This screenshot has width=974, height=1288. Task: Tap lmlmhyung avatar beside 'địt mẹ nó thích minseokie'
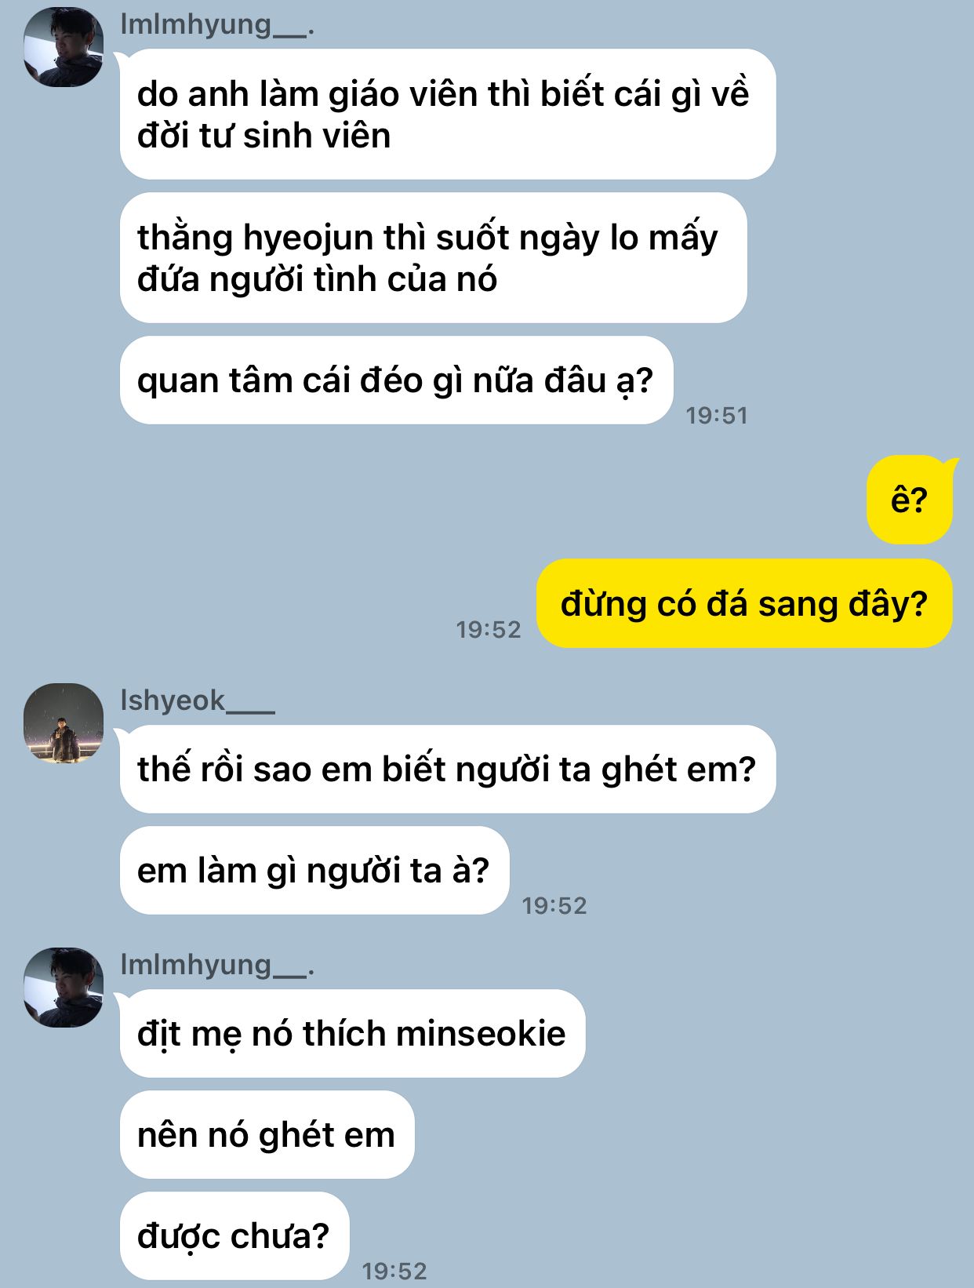point(64,988)
